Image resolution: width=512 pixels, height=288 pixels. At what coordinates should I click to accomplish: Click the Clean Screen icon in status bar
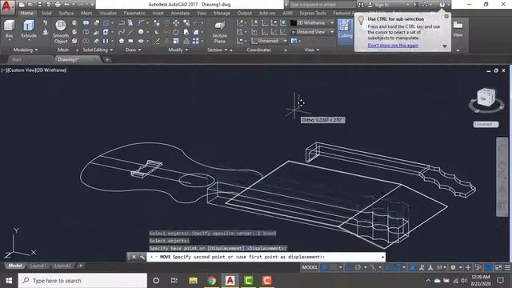(x=498, y=267)
